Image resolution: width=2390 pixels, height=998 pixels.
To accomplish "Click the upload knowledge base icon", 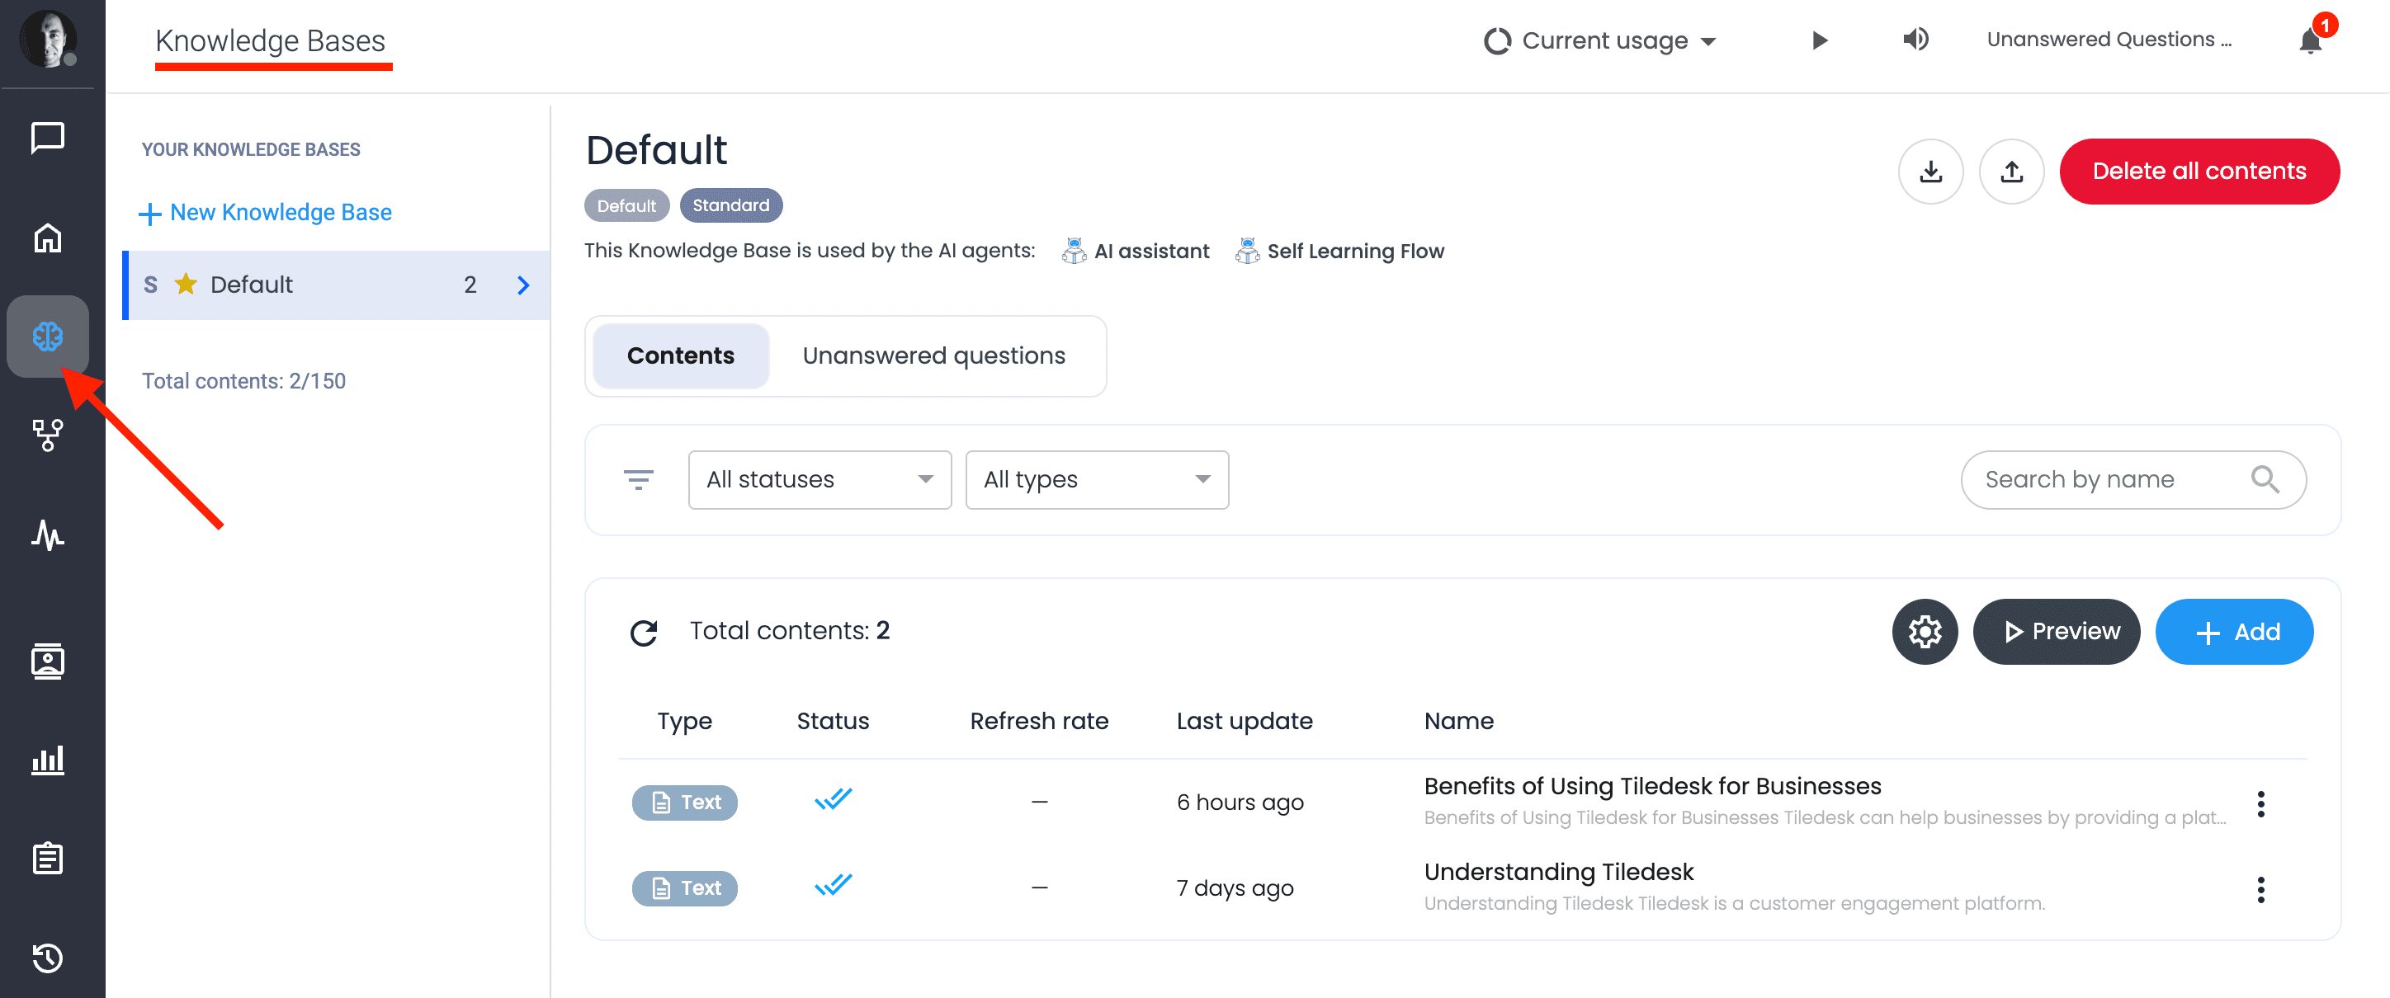I will pyautogui.click(x=2011, y=172).
